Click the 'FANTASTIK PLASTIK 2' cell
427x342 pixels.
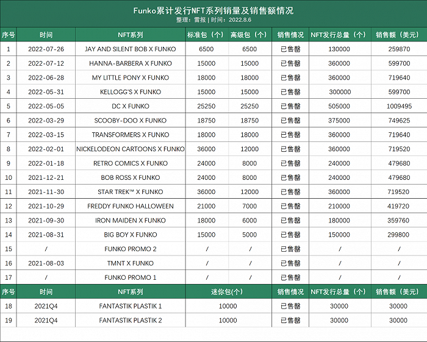(131, 321)
